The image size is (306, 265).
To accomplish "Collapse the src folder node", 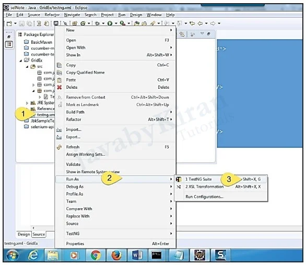I will 27,67.
